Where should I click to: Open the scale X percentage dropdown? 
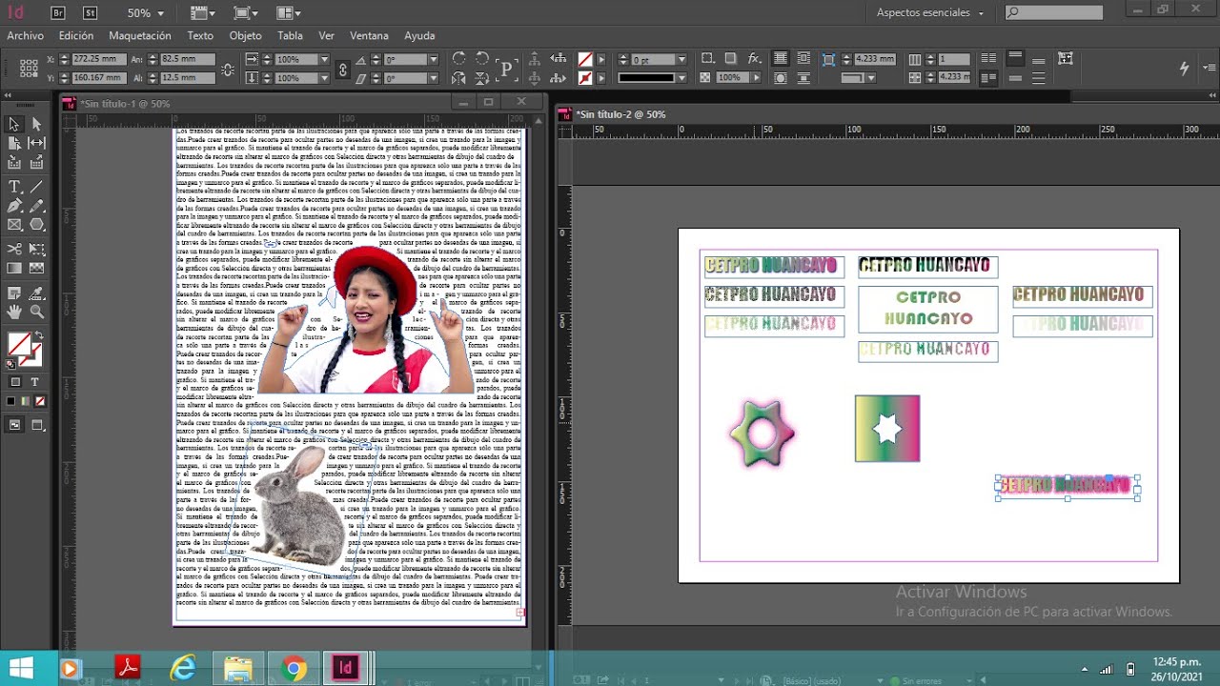click(325, 59)
